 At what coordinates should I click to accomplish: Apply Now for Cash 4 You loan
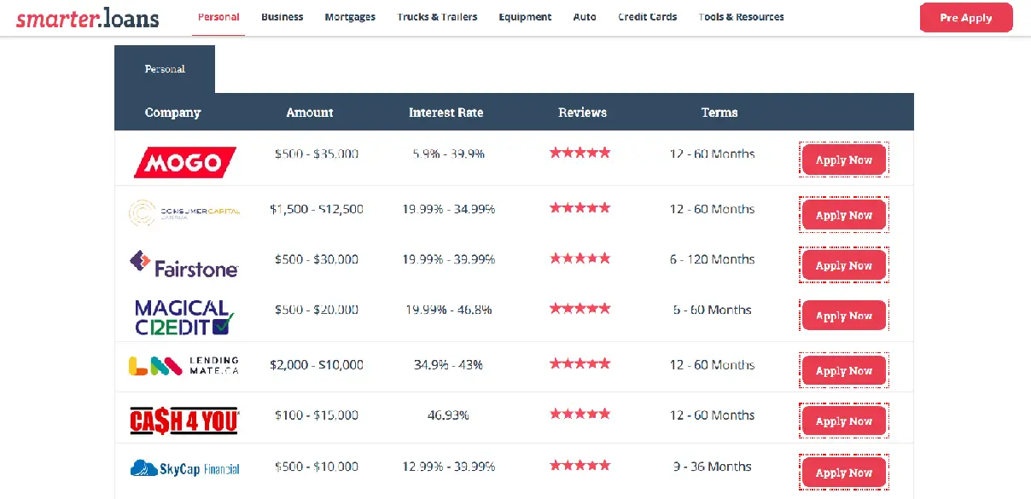pyautogui.click(x=844, y=421)
